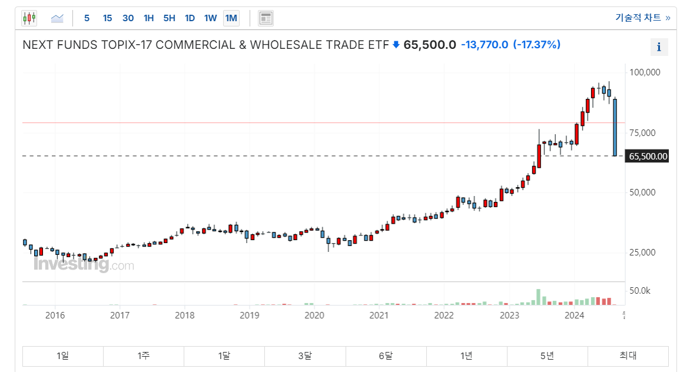Select the 최대 range tab
Viewport: 680px width, 372px height.
628,356
